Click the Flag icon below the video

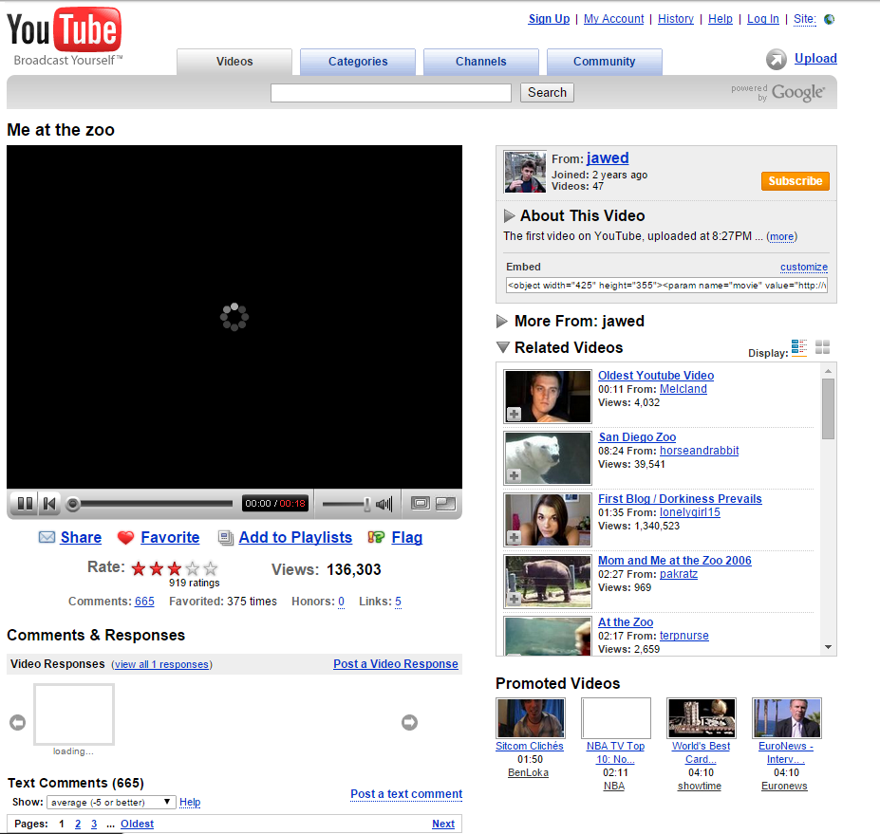pos(376,537)
